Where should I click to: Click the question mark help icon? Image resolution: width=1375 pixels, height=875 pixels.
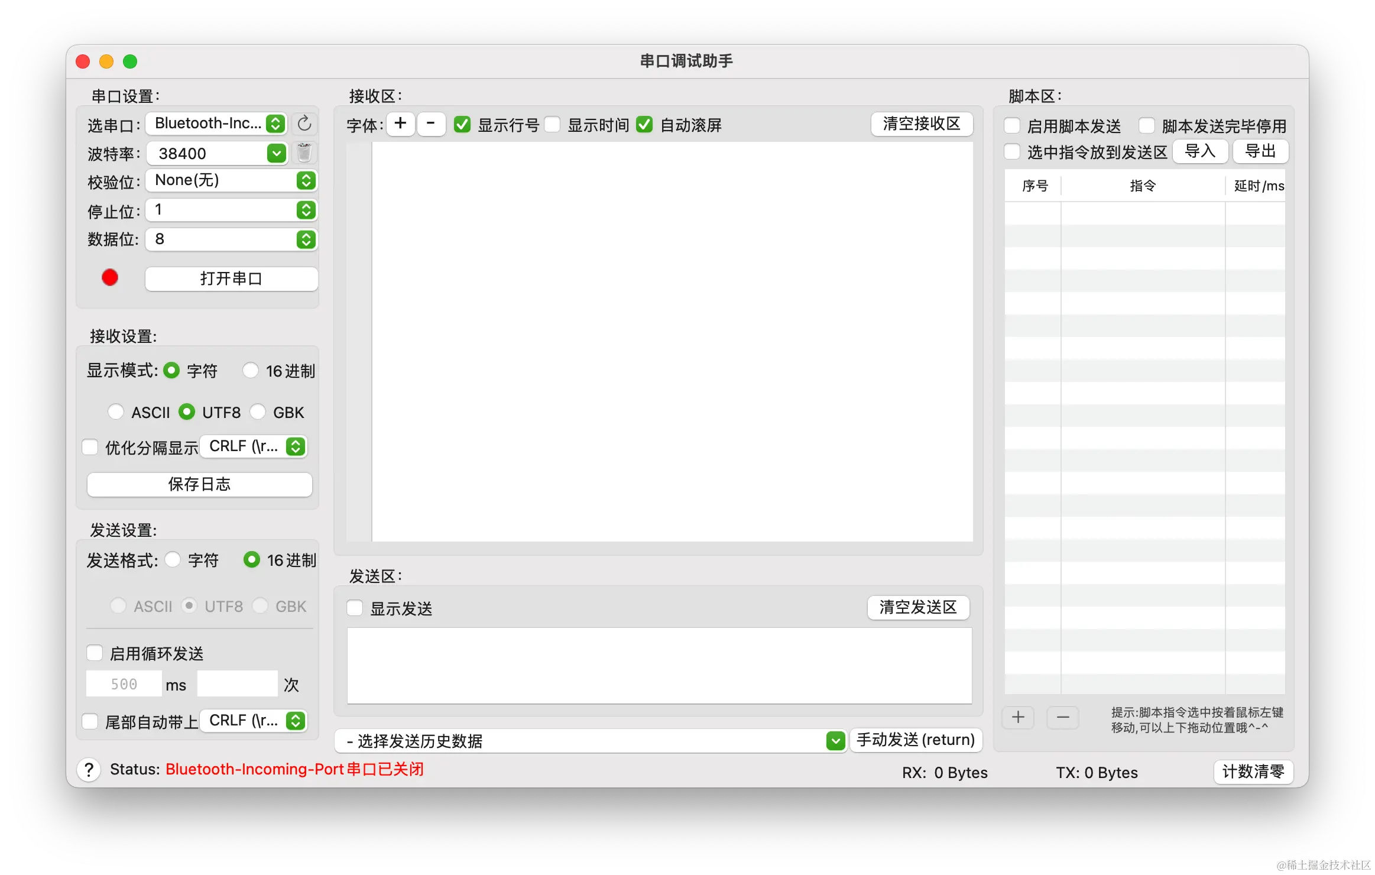(89, 770)
